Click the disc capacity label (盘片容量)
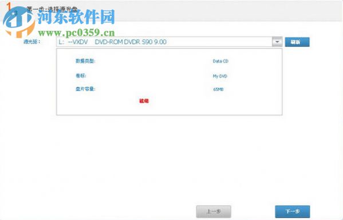Image resolution: width=343 pixels, height=220 pixels. click(x=85, y=89)
